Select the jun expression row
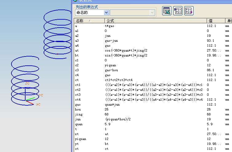 click(x=153, y=119)
